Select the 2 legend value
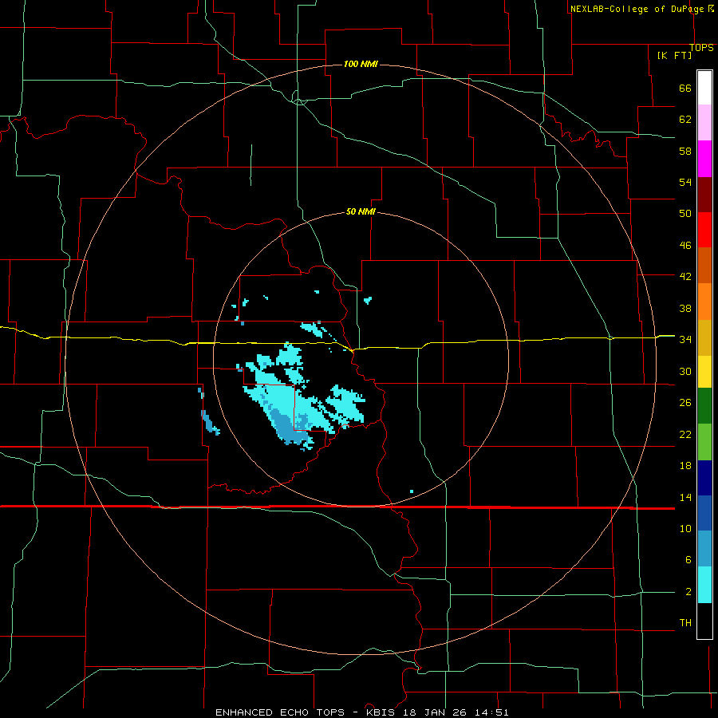The height and width of the screenshot is (718, 718). (688, 592)
